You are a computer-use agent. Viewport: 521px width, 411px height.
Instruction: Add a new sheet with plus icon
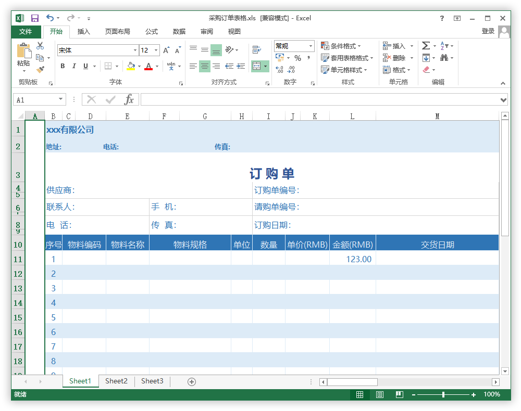(192, 382)
